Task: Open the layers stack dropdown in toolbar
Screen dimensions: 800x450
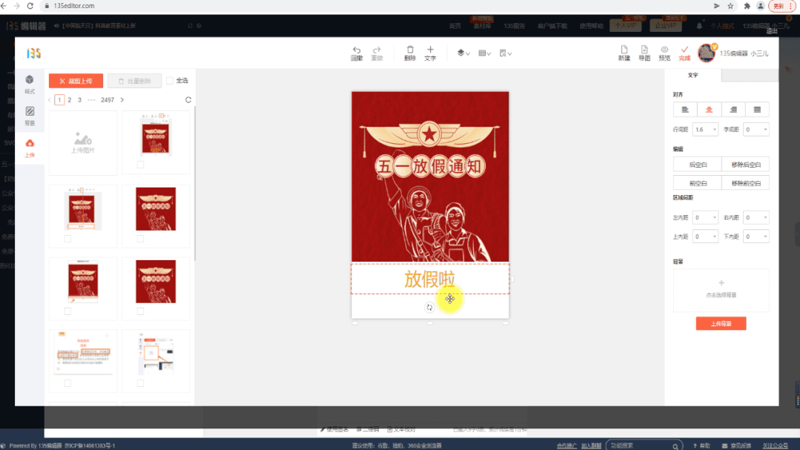Action: click(x=463, y=53)
